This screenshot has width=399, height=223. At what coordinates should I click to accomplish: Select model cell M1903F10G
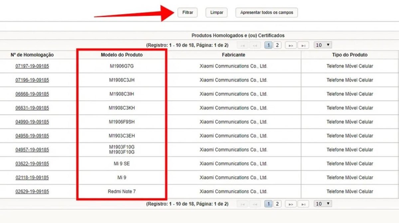[x=122, y=149]
